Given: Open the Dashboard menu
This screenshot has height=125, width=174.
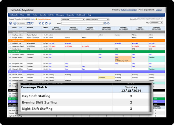Looking at the screenshot, I should click(x=81, y=15).
